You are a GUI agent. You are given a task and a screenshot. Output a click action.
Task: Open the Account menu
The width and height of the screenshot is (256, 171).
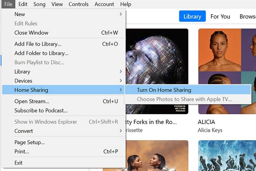pos(104,4)
